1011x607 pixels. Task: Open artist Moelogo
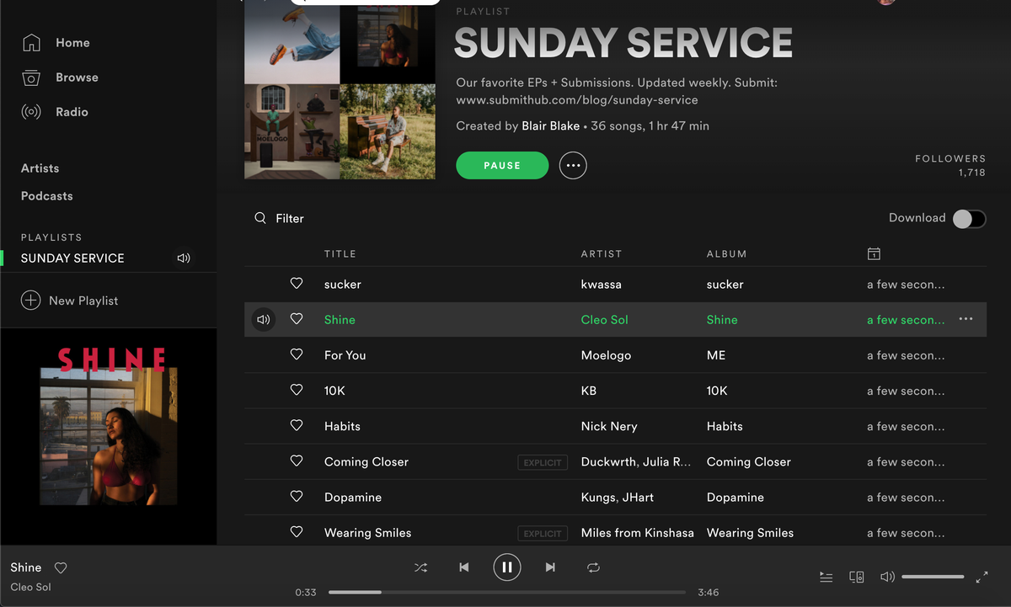[606, 355]
